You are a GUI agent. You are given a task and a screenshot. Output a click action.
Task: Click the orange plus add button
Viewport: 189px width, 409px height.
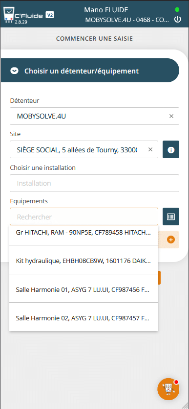coord(171,240)
